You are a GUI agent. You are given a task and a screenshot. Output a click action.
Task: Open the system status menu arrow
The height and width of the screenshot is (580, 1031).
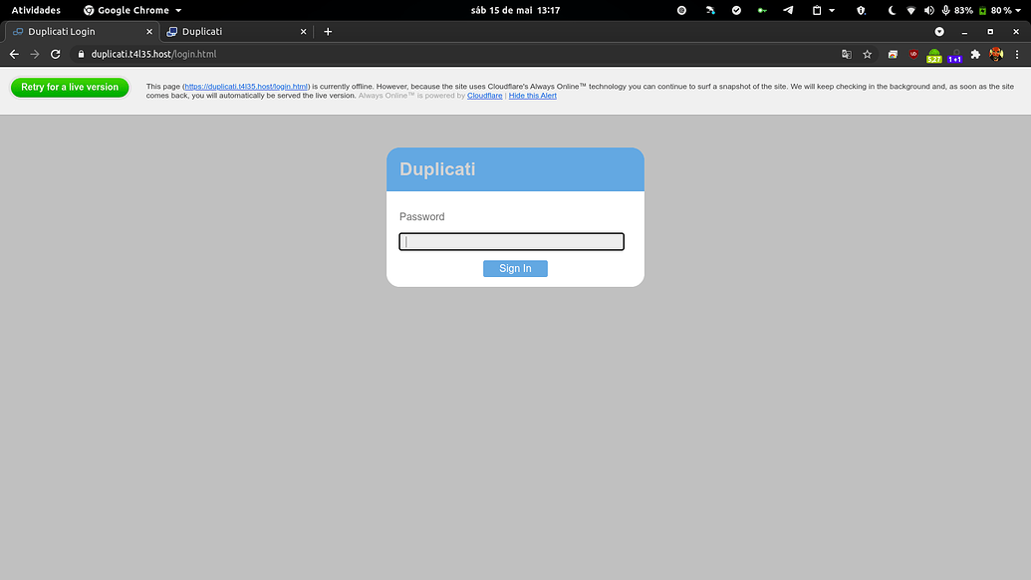pos(1018,11)
